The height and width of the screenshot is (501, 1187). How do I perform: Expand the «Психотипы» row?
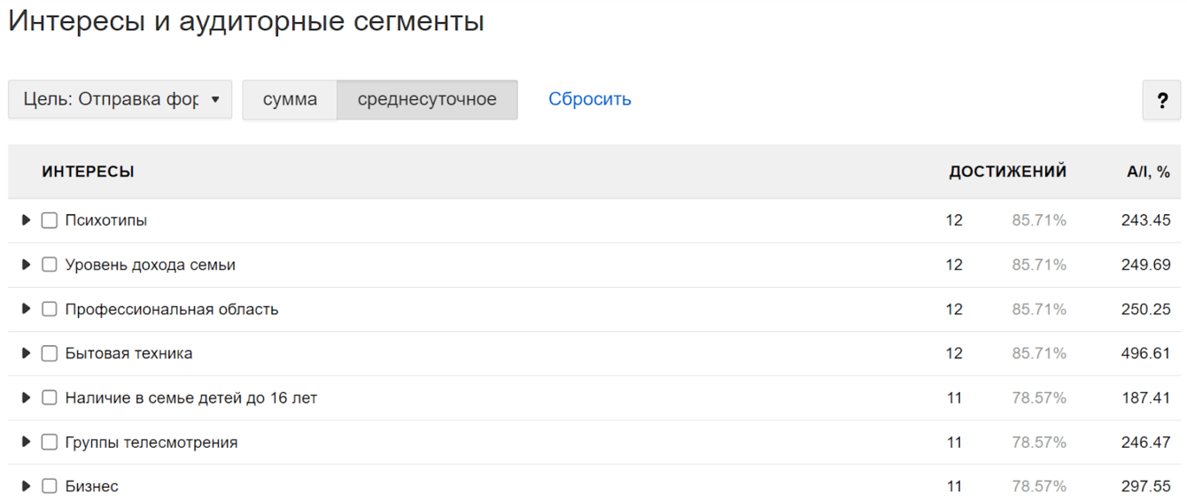tap(26, 220)
